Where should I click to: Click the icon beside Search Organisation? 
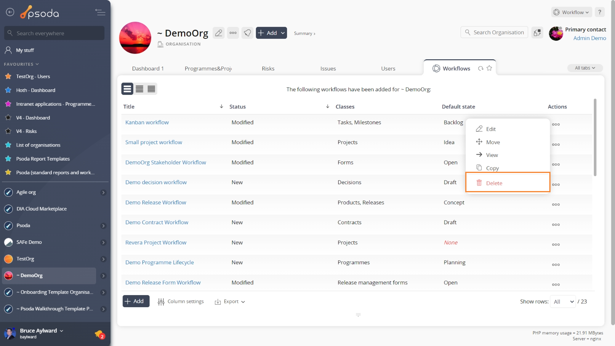coord(537,32)
